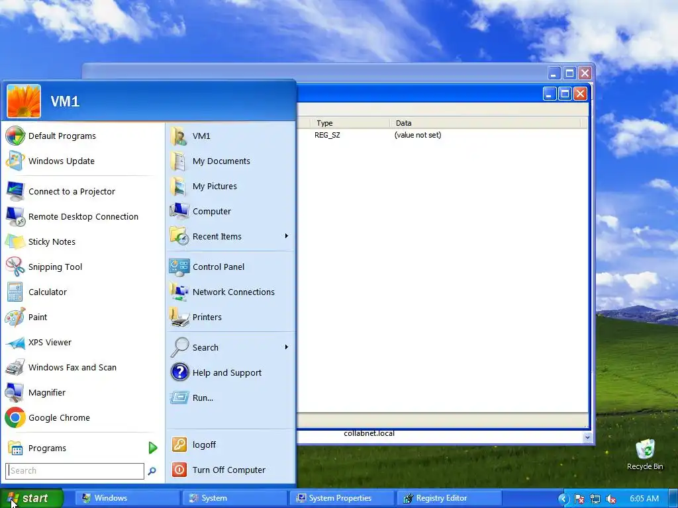Switch to the Registry Editor taskbar item

click(448, 498)
